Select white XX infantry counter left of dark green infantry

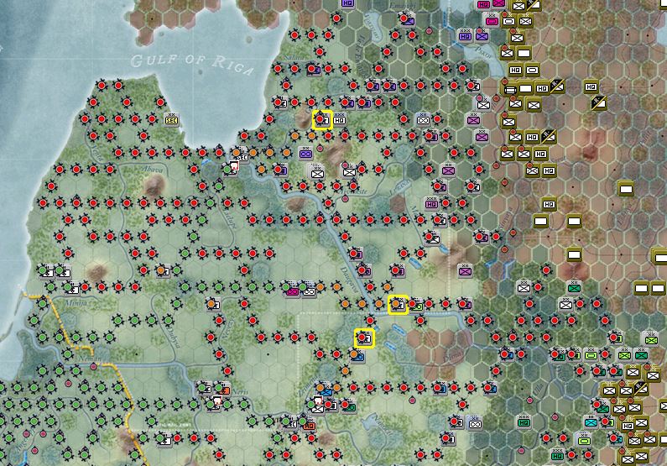524,288
